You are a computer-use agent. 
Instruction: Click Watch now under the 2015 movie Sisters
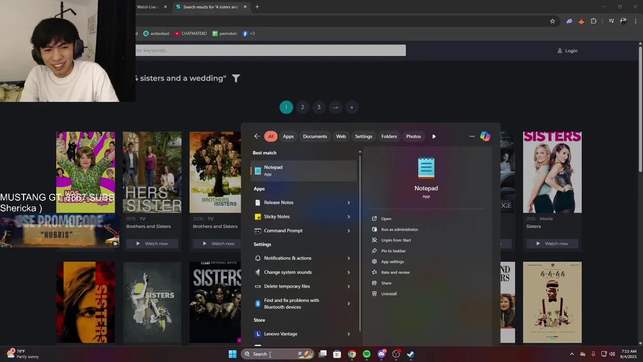coord(553,243)
